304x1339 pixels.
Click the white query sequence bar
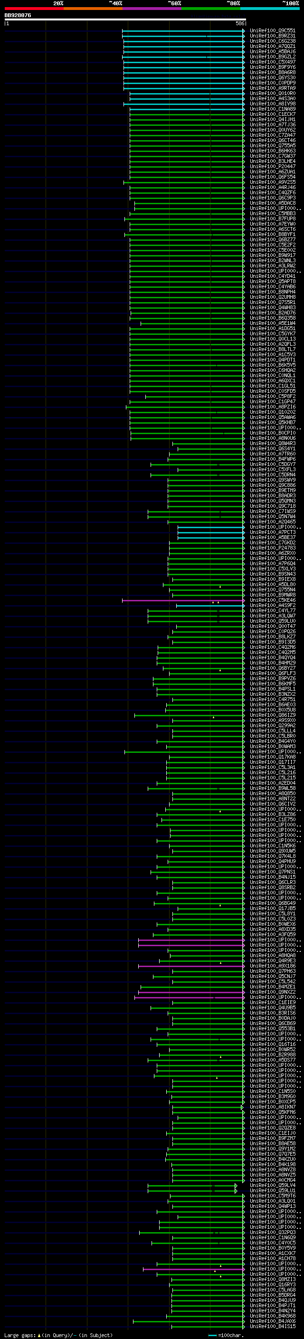pos(125,20)
